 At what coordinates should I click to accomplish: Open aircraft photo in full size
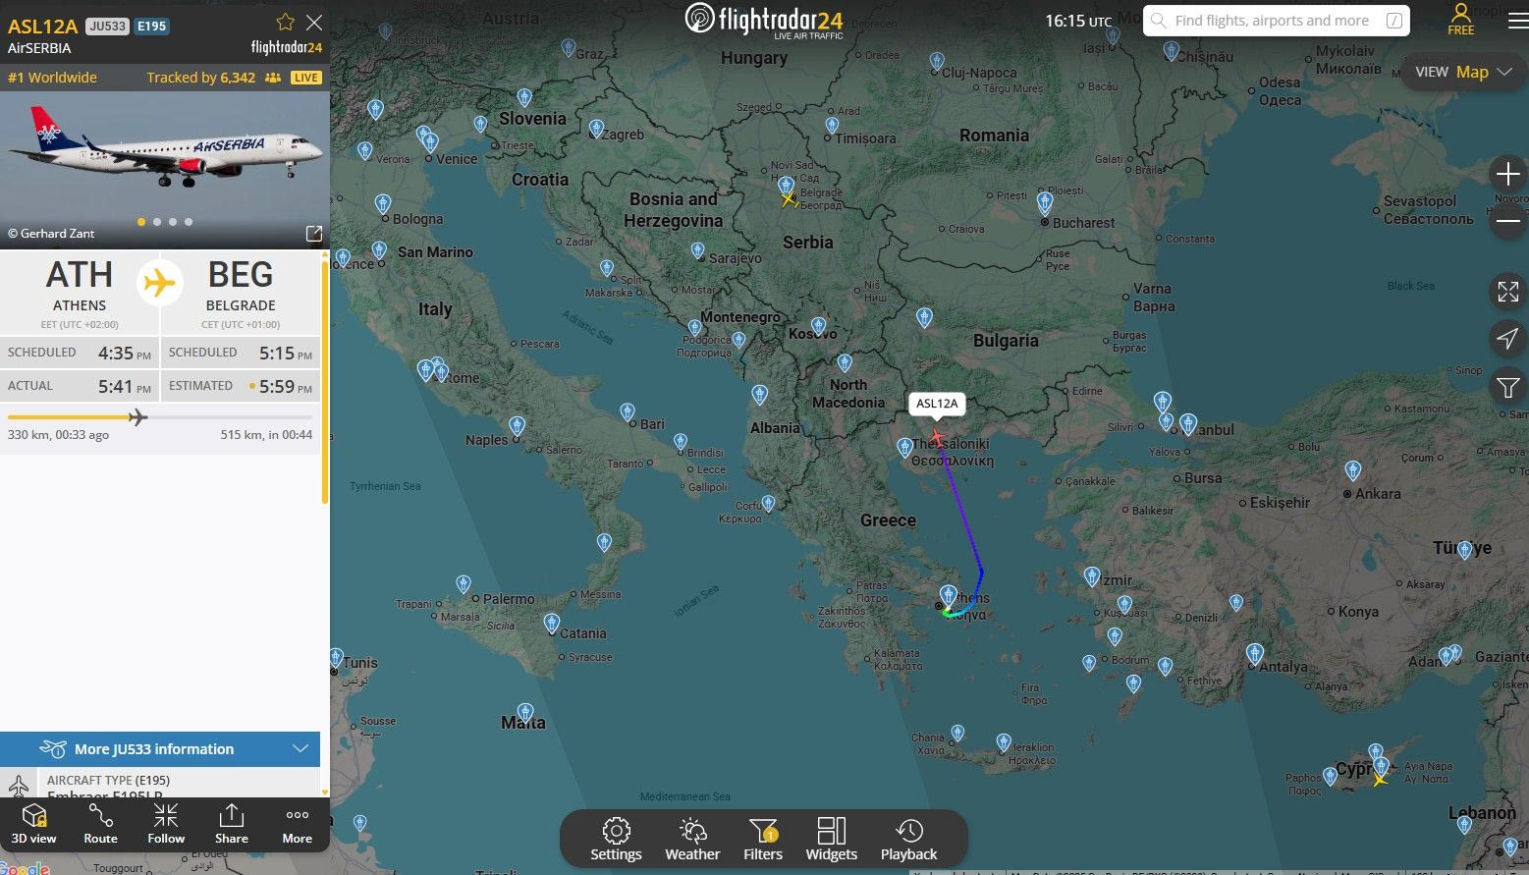314,234
